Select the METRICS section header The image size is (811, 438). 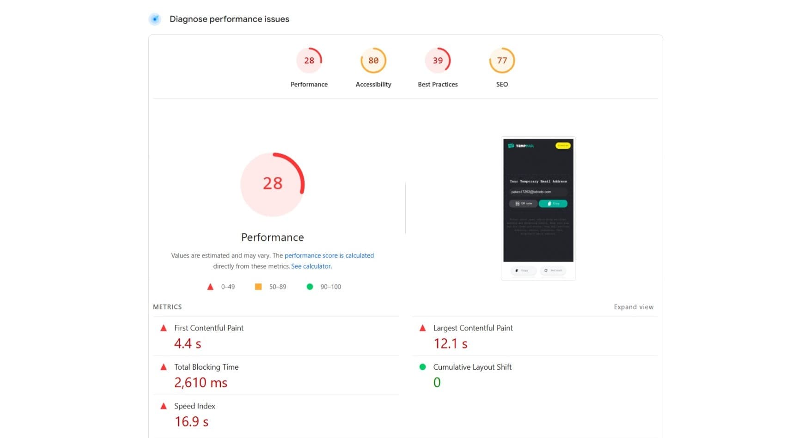(x=167, y=307)
